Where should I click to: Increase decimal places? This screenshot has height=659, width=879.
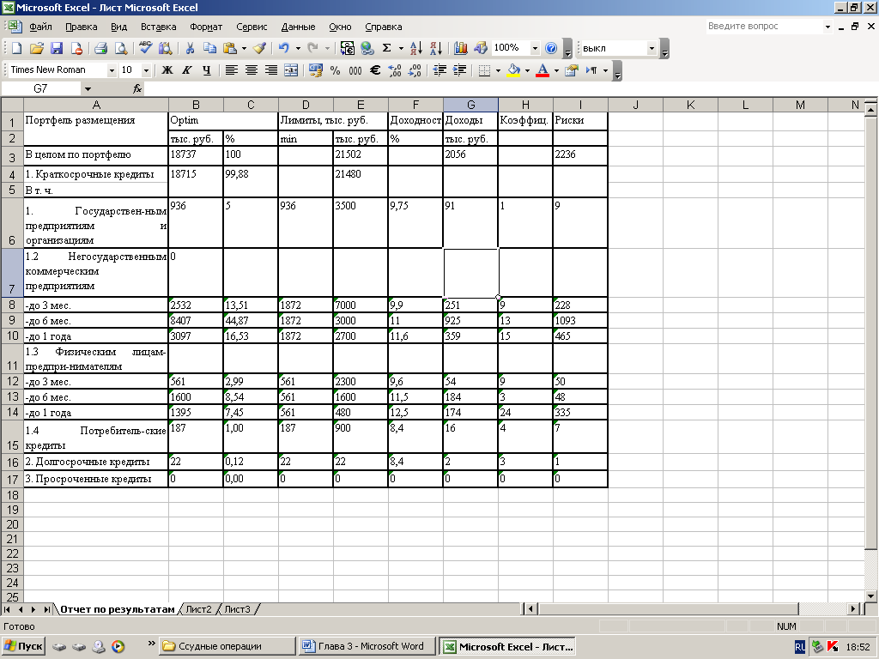click(x=395, y=70)
